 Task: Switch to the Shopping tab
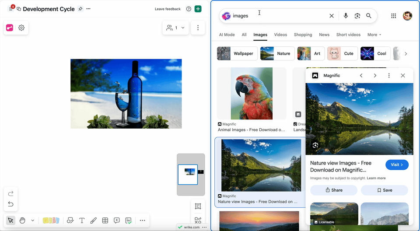pos(303,35)
